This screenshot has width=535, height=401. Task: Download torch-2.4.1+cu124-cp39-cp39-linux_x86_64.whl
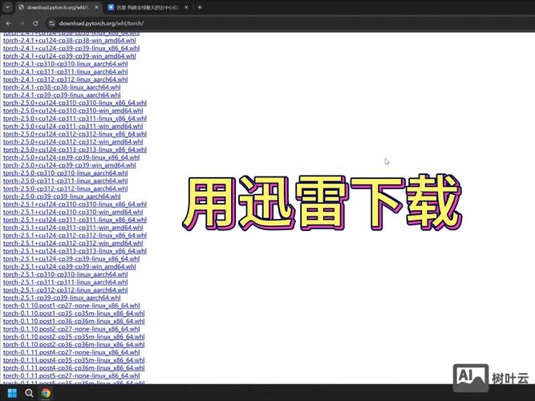(x=71, y=48)
